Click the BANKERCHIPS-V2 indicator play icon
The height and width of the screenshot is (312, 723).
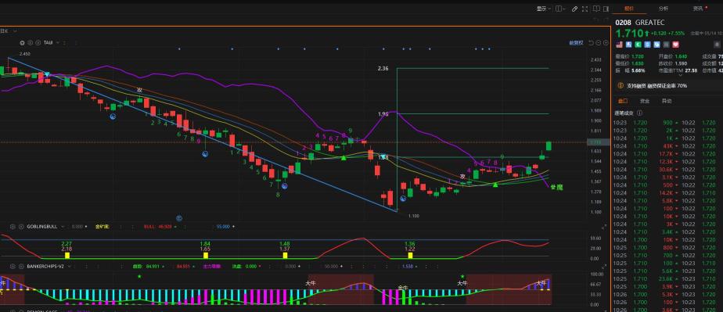click(21, 266)
